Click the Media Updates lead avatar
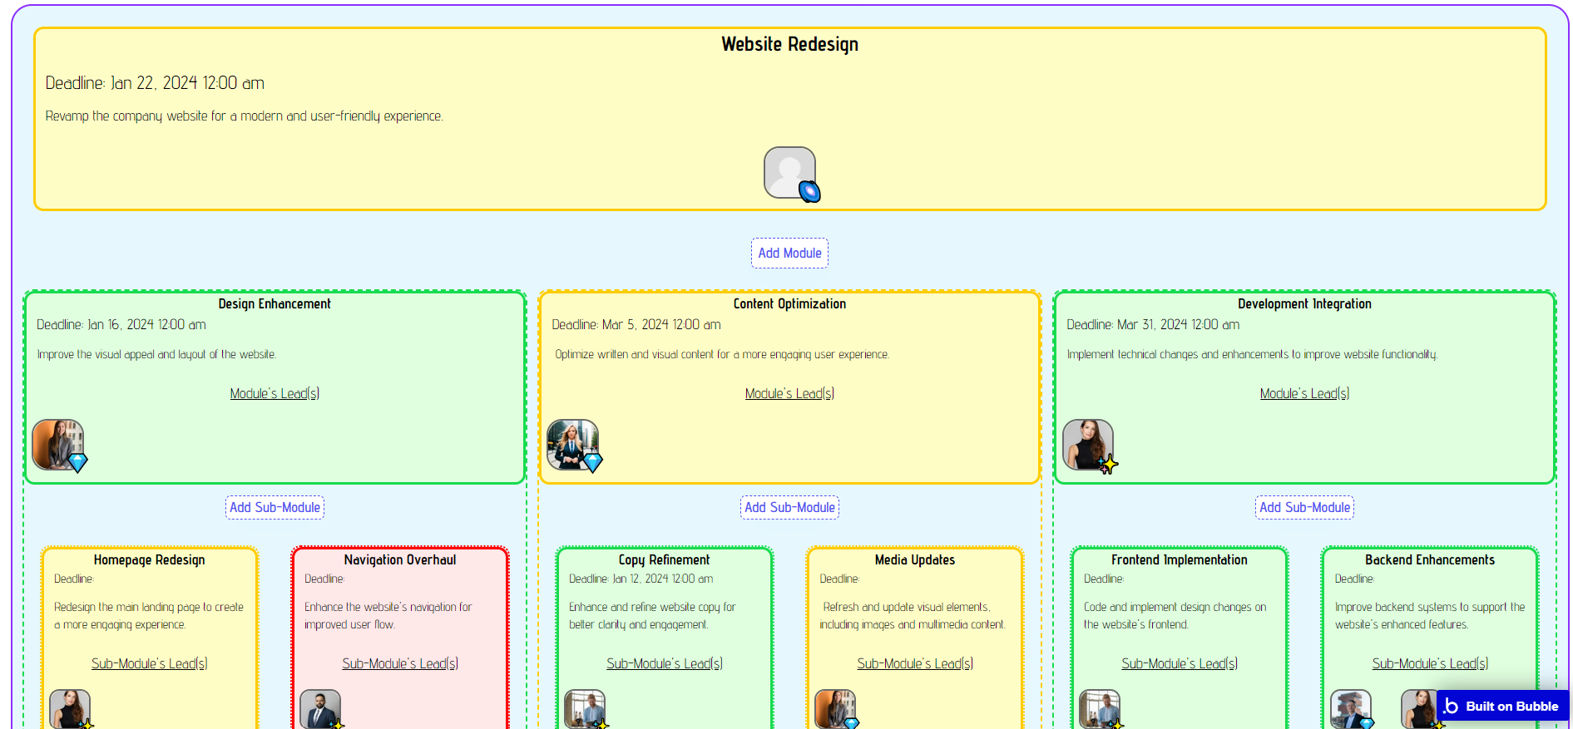Screen dimensions: 1573x729 [x=835, y=709]
